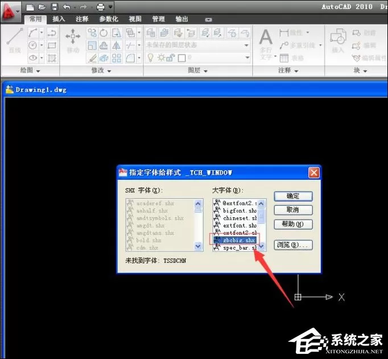Select the 表格 table tool
Image resolution: width=388 pixels, height=359 pixels.
291,58
